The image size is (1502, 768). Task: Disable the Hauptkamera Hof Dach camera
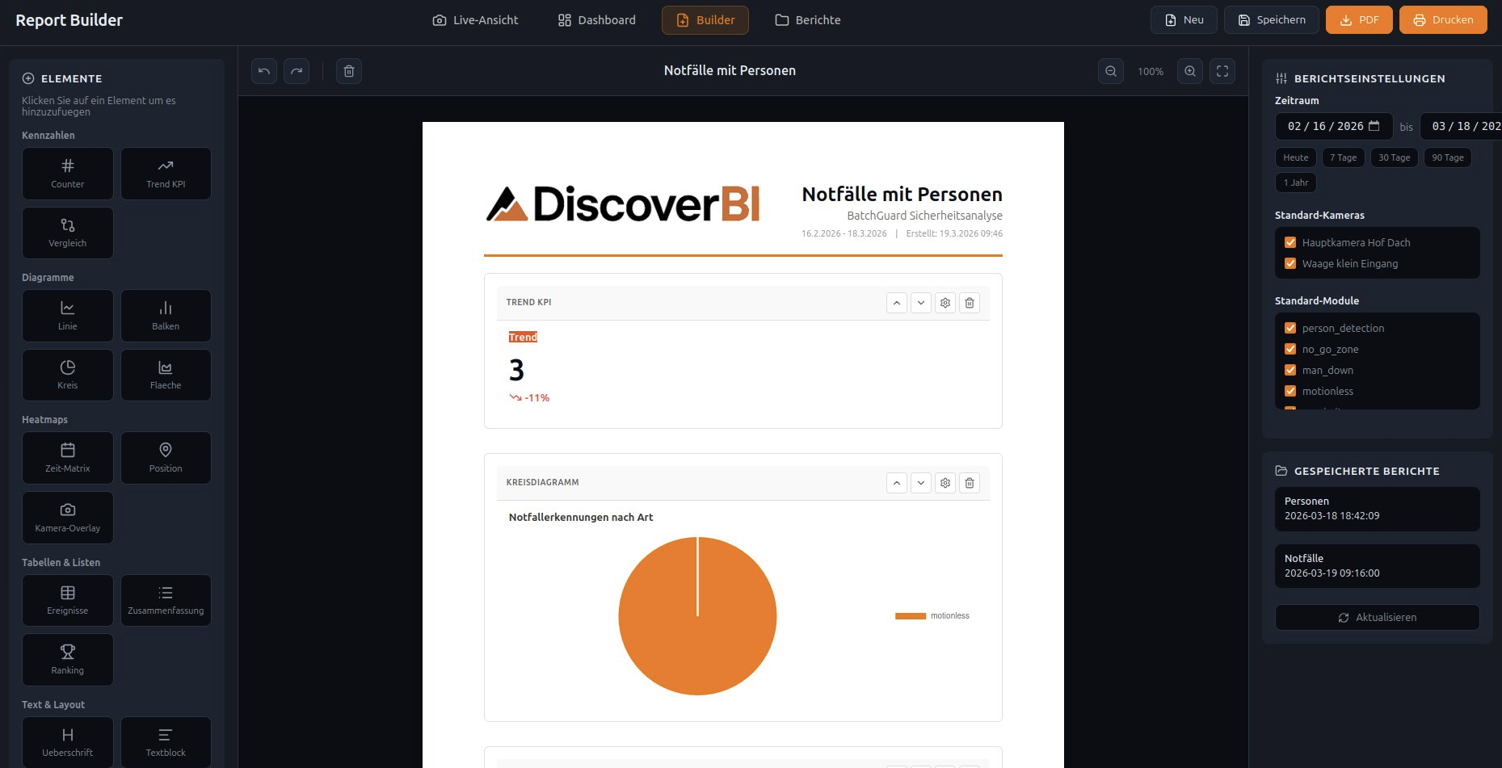[1290, 241]
